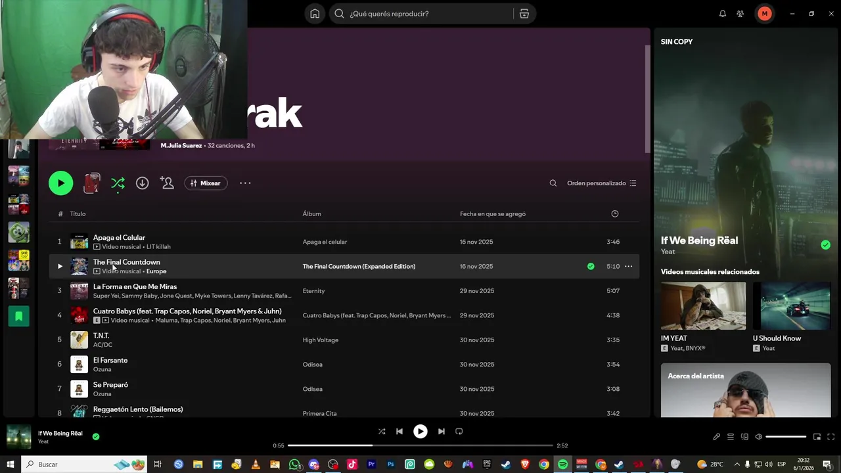Open artist link 'AC/DC'
Screen dimensions: 841x473
(102, 345)
